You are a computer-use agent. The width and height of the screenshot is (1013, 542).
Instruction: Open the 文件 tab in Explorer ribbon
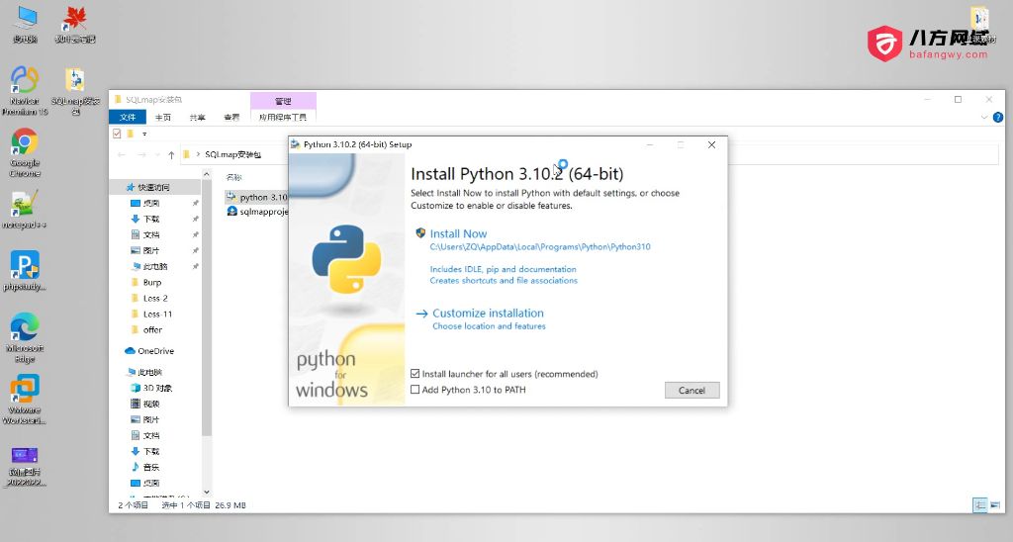[128, 117]
